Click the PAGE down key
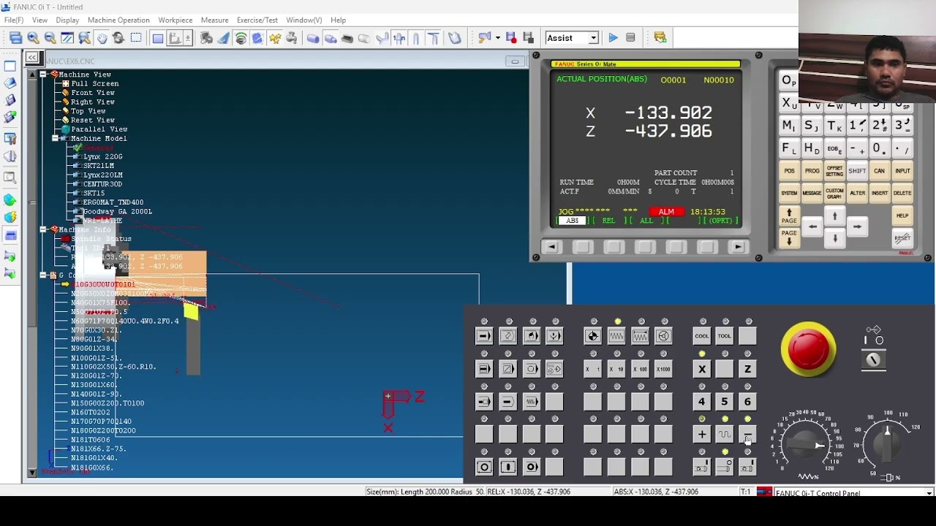This screenshot has height=526, width=936. 789,237
